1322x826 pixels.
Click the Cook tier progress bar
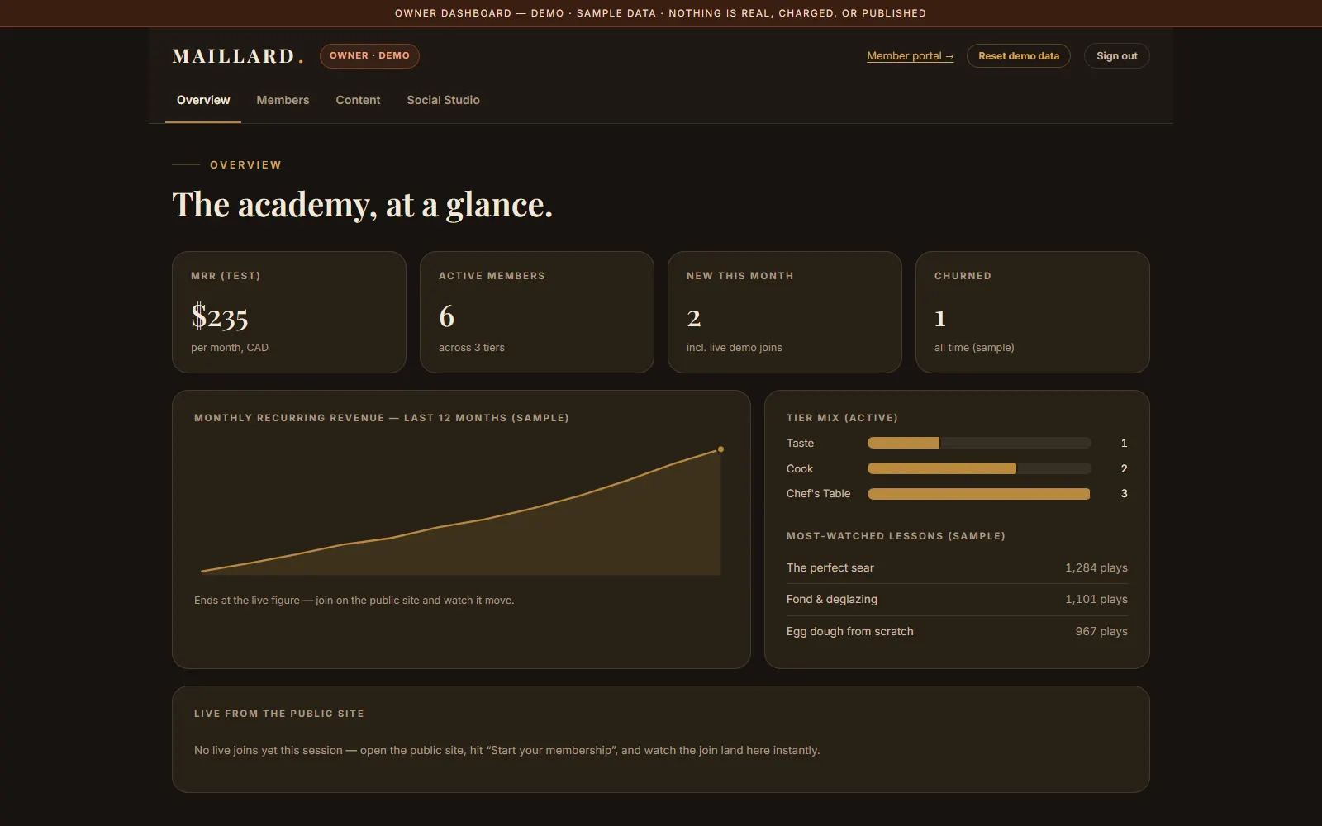point(979,468)
